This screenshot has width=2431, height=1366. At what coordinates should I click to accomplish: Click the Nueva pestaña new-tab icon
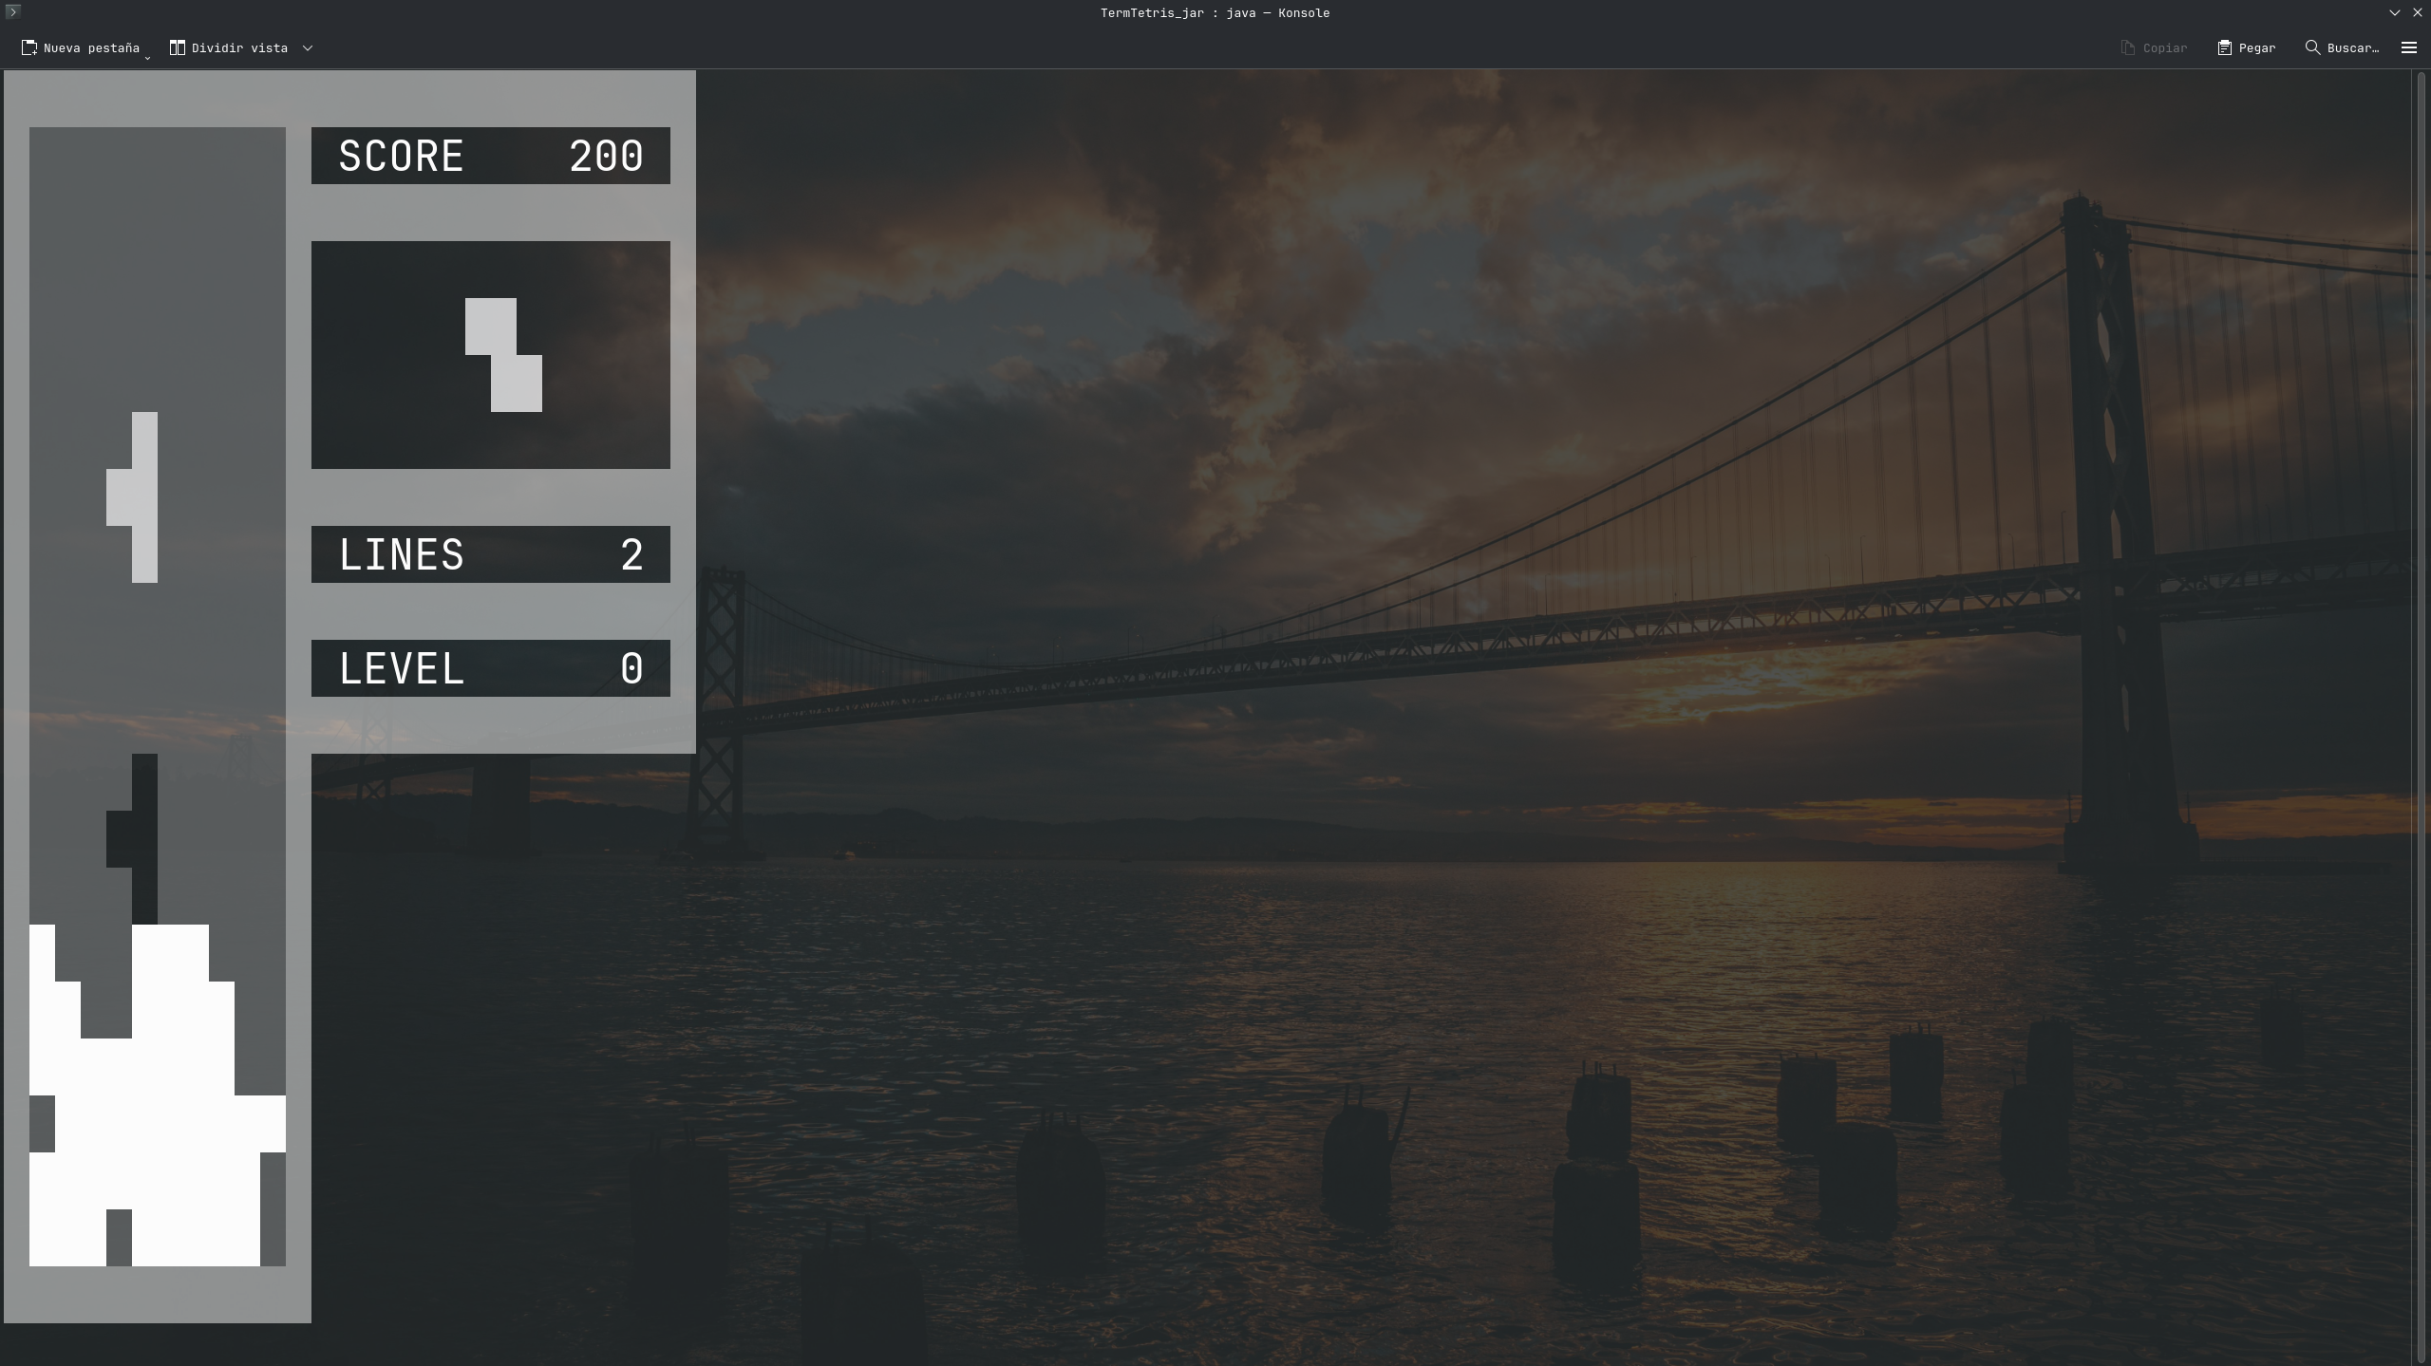coord(29,47)
